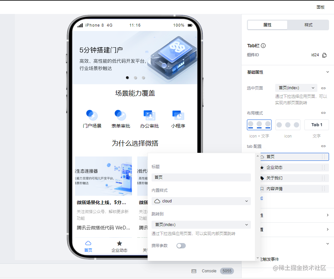The width and height of the screenshot is (334, 279).
Task: Collapse the section above 触发事件
Action: pos(328,244)
